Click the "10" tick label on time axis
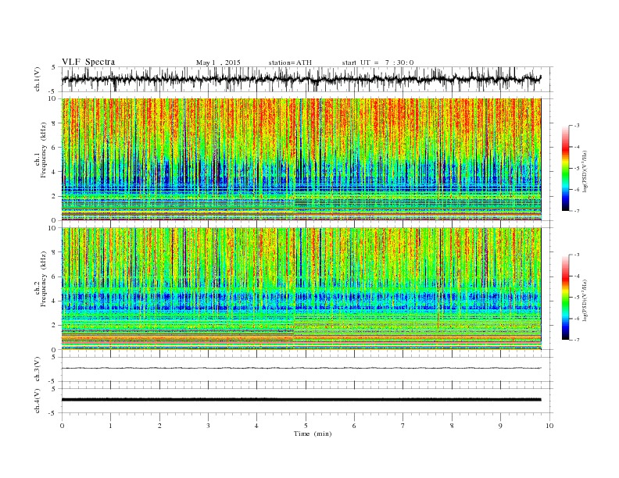Image resolution: width=619 pixels, height=478 pixels. [x=549, y=426]
